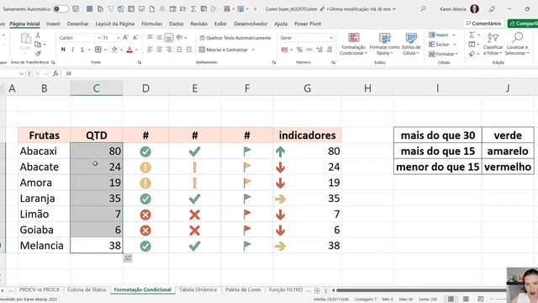Decrease decimal places
The width and height of the screenshot is (538, 303).
(x=330, y=50)
